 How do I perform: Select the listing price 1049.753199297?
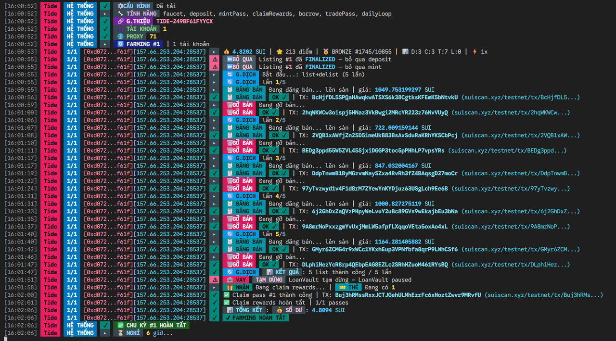pos(398,89)
